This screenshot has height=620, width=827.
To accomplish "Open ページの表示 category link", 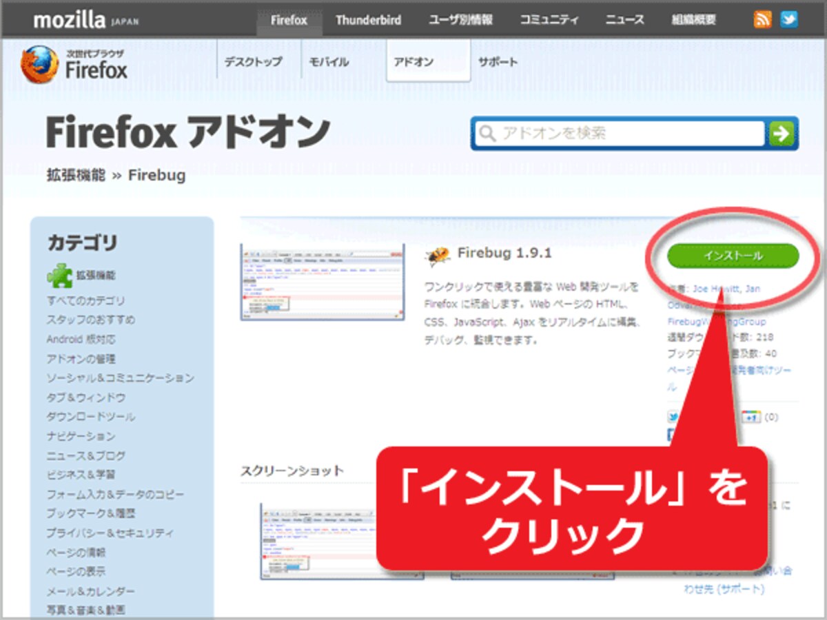I will 76,571.
